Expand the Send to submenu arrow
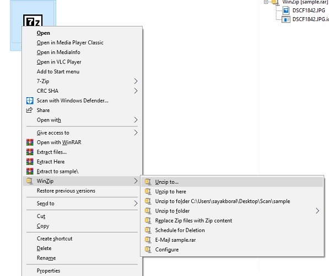Image resolution: width=329 pixels, height=276 pixels. point(136,203)
